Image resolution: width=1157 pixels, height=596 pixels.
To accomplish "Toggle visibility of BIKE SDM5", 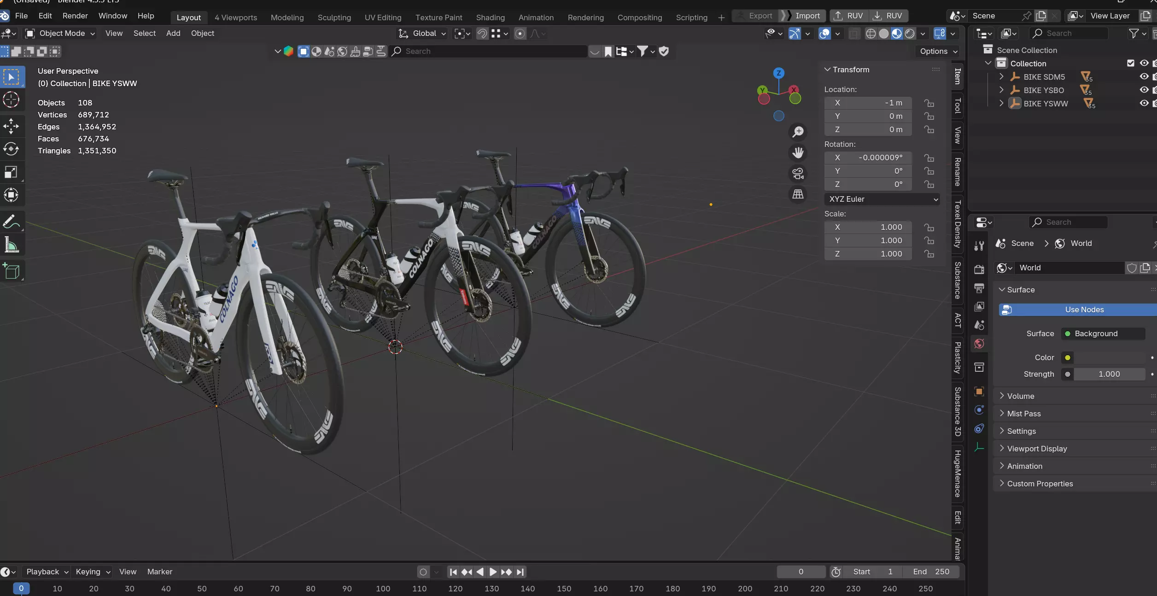I will (1144, 76).
